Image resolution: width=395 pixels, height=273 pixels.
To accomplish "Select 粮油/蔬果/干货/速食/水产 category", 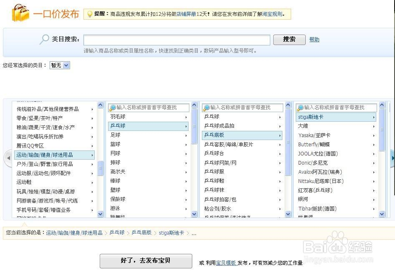I will point(54,128).
